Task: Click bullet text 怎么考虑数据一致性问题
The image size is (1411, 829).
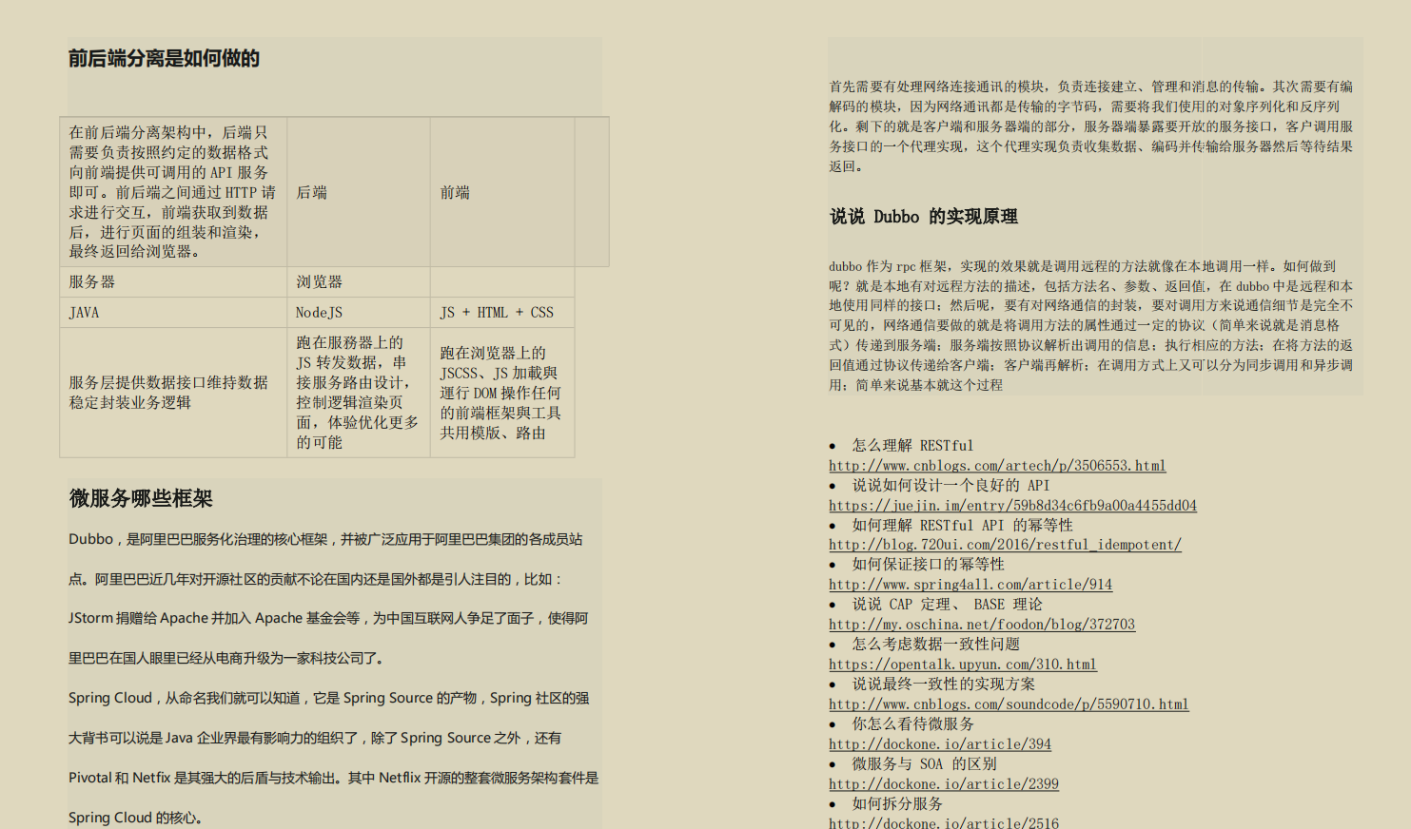Action: point(935,645)
